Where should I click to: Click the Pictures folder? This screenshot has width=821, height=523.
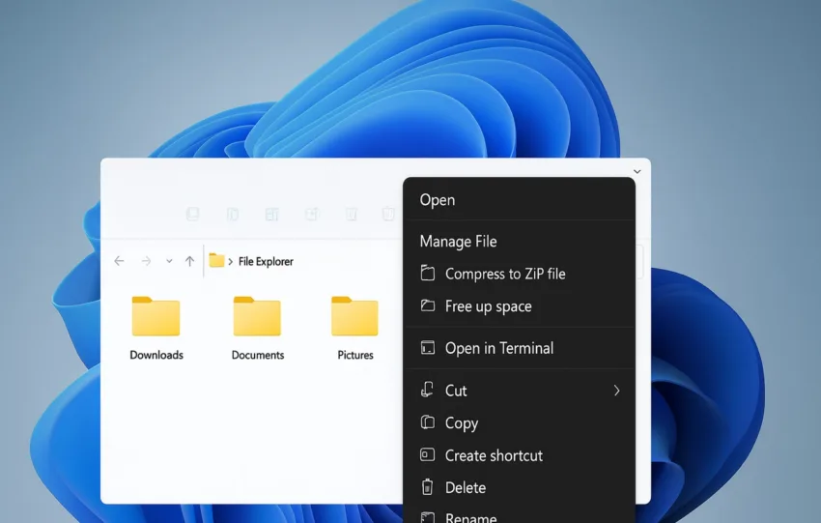pyautogui.click(x=354, y=318)
